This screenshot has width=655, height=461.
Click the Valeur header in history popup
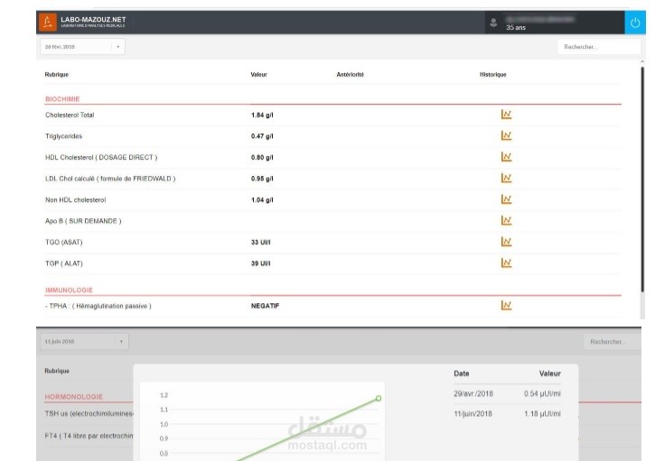549,373
